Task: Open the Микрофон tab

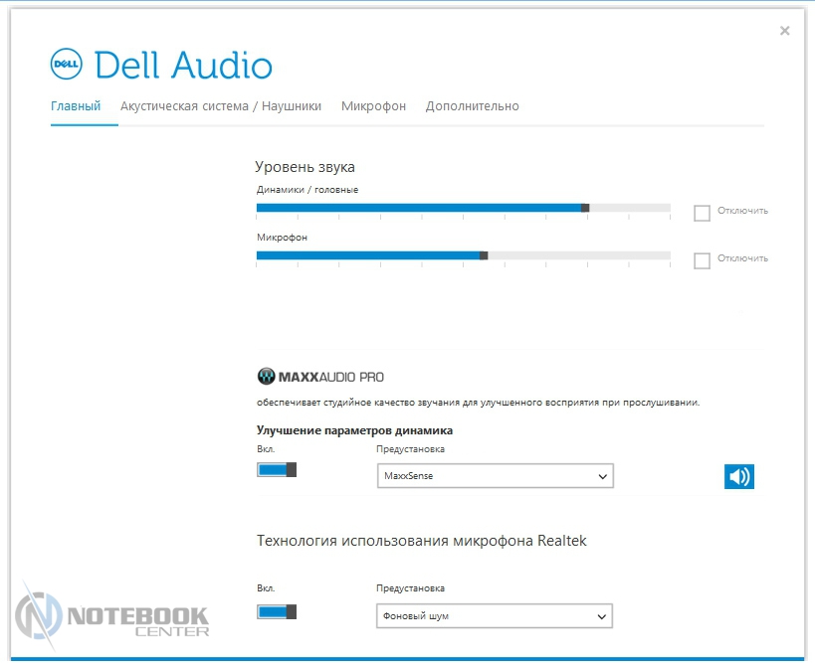Action: point(374,106)
